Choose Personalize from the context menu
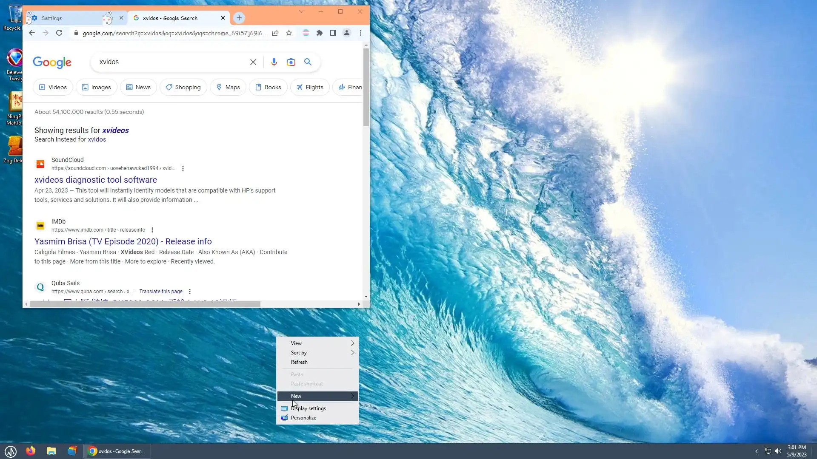The image size is (817, 459). [x=303, y=417]
